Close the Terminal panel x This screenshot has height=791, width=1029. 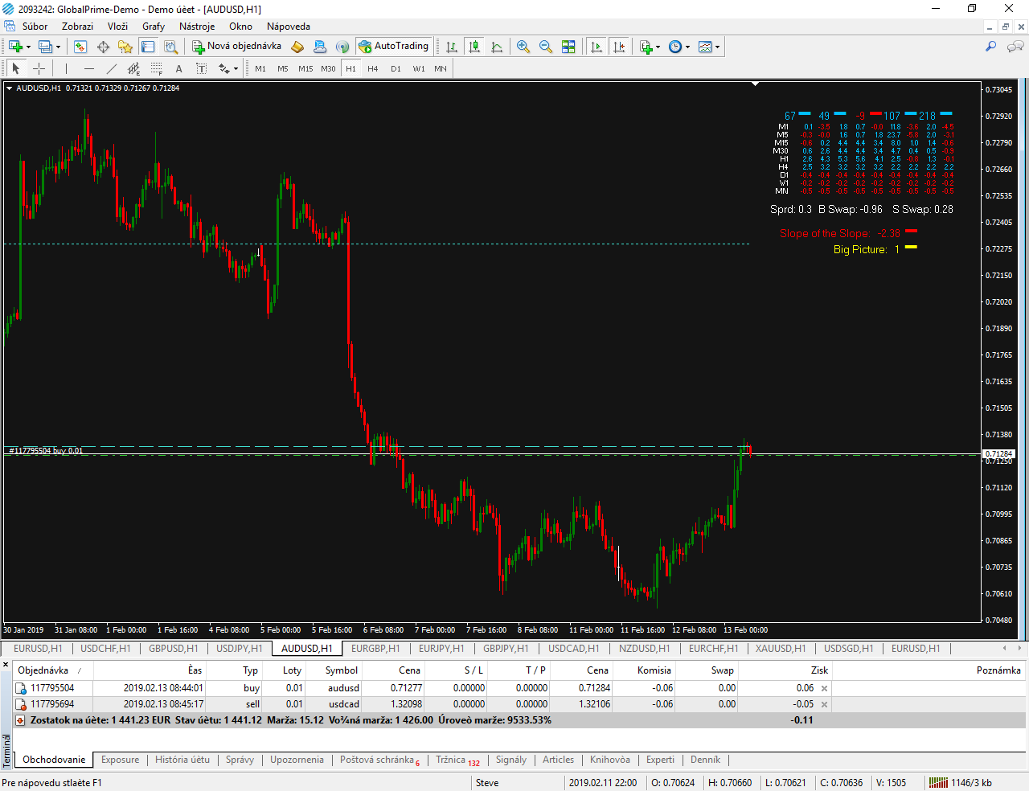(x=6, y=665)
